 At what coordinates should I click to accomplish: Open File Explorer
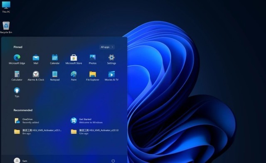93,76
